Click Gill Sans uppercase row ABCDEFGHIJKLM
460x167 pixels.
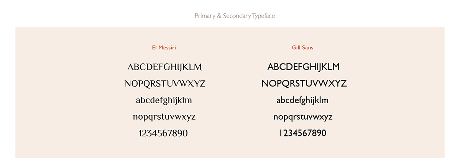(303, 67)
